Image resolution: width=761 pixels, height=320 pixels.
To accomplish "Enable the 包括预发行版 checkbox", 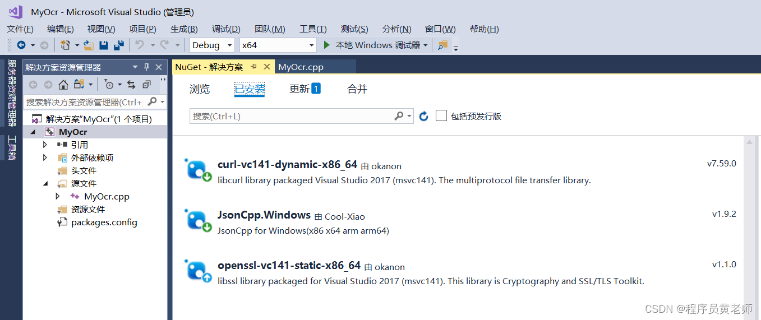I will [441, 116].
